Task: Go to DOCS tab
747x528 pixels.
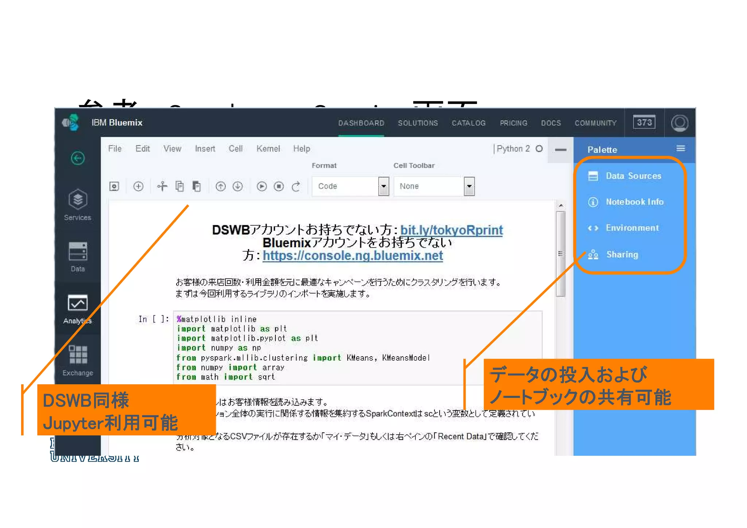Action: (x=551, y=123)
